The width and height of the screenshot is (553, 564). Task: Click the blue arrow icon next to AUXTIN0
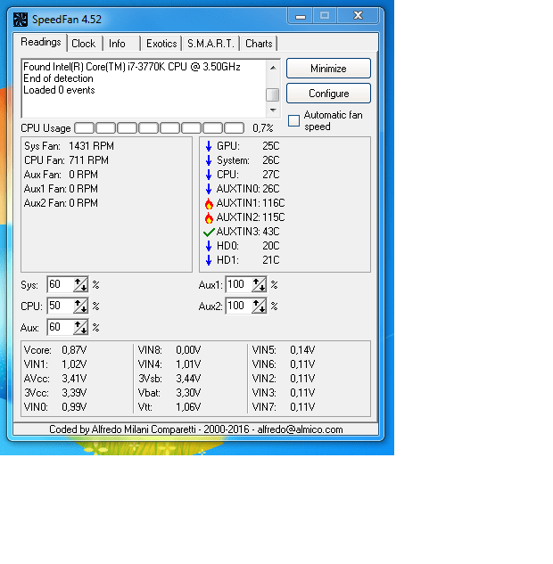209,189
